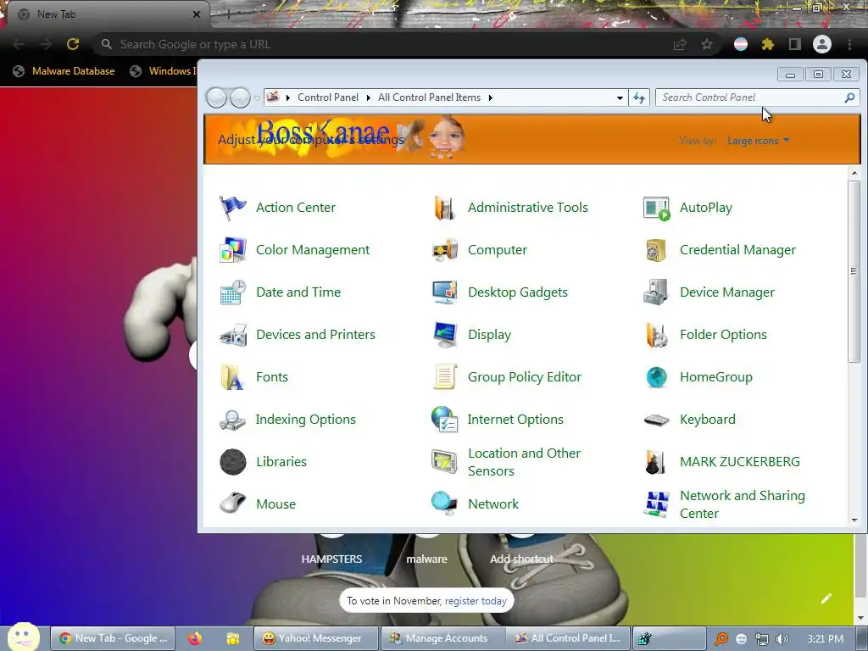The height and width of the screenshot is (651, 868).
Task: Open the Mouse icon
Action: pos(232,504)
